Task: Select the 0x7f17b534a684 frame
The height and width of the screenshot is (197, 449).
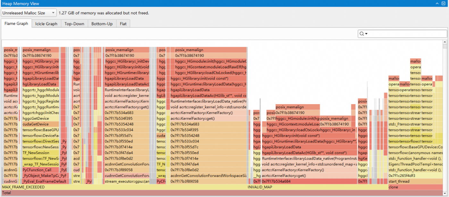Action: (x=309, y=181)
